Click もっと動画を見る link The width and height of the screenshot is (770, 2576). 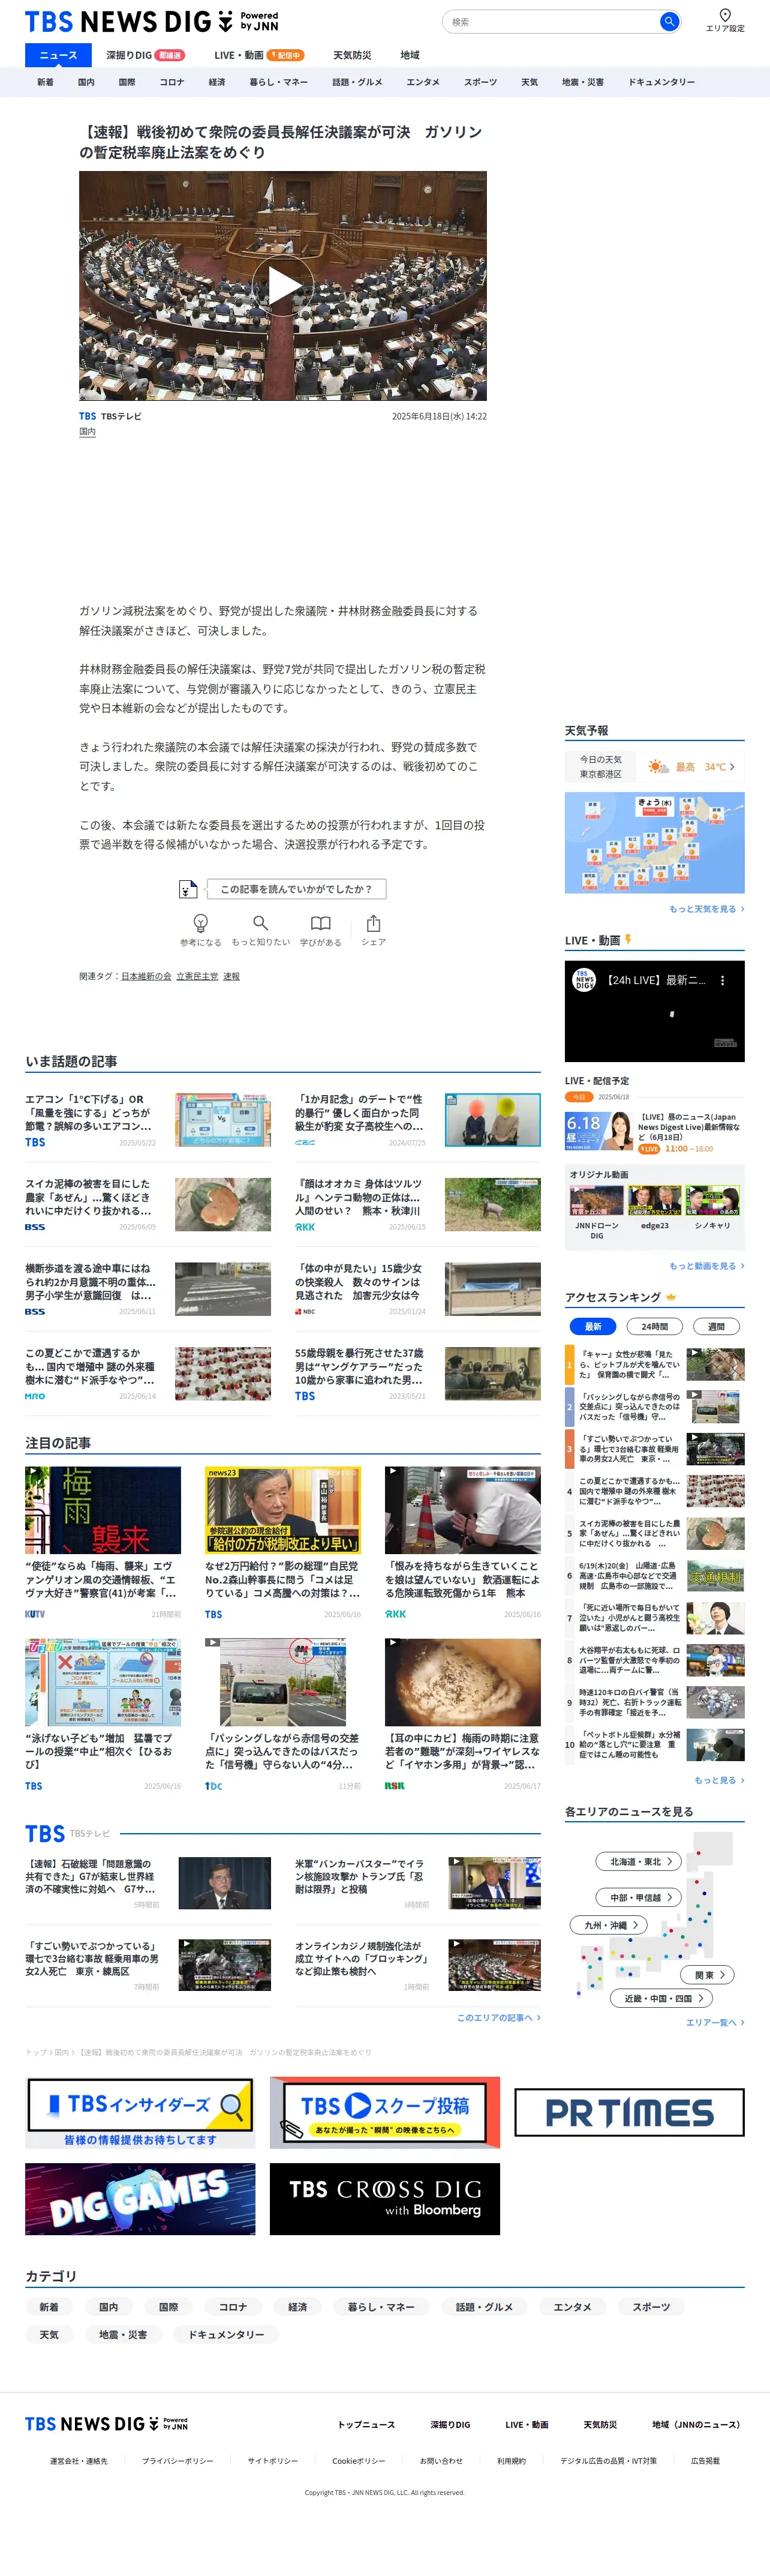click(x=707, y=1266)
